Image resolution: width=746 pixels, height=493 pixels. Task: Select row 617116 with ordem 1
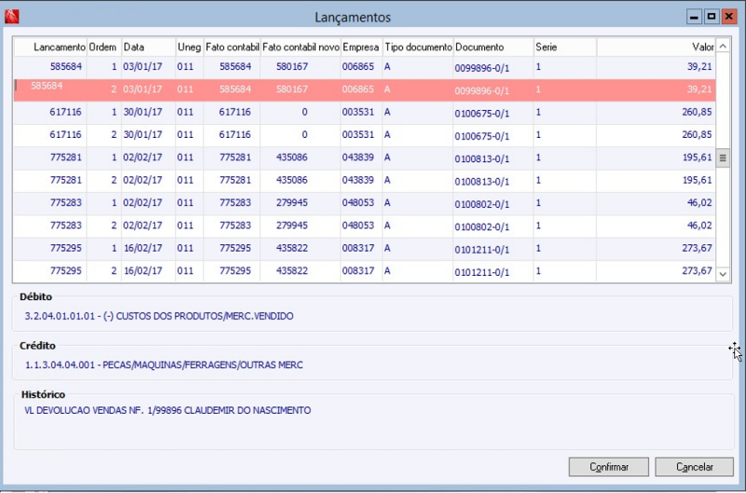365,113
